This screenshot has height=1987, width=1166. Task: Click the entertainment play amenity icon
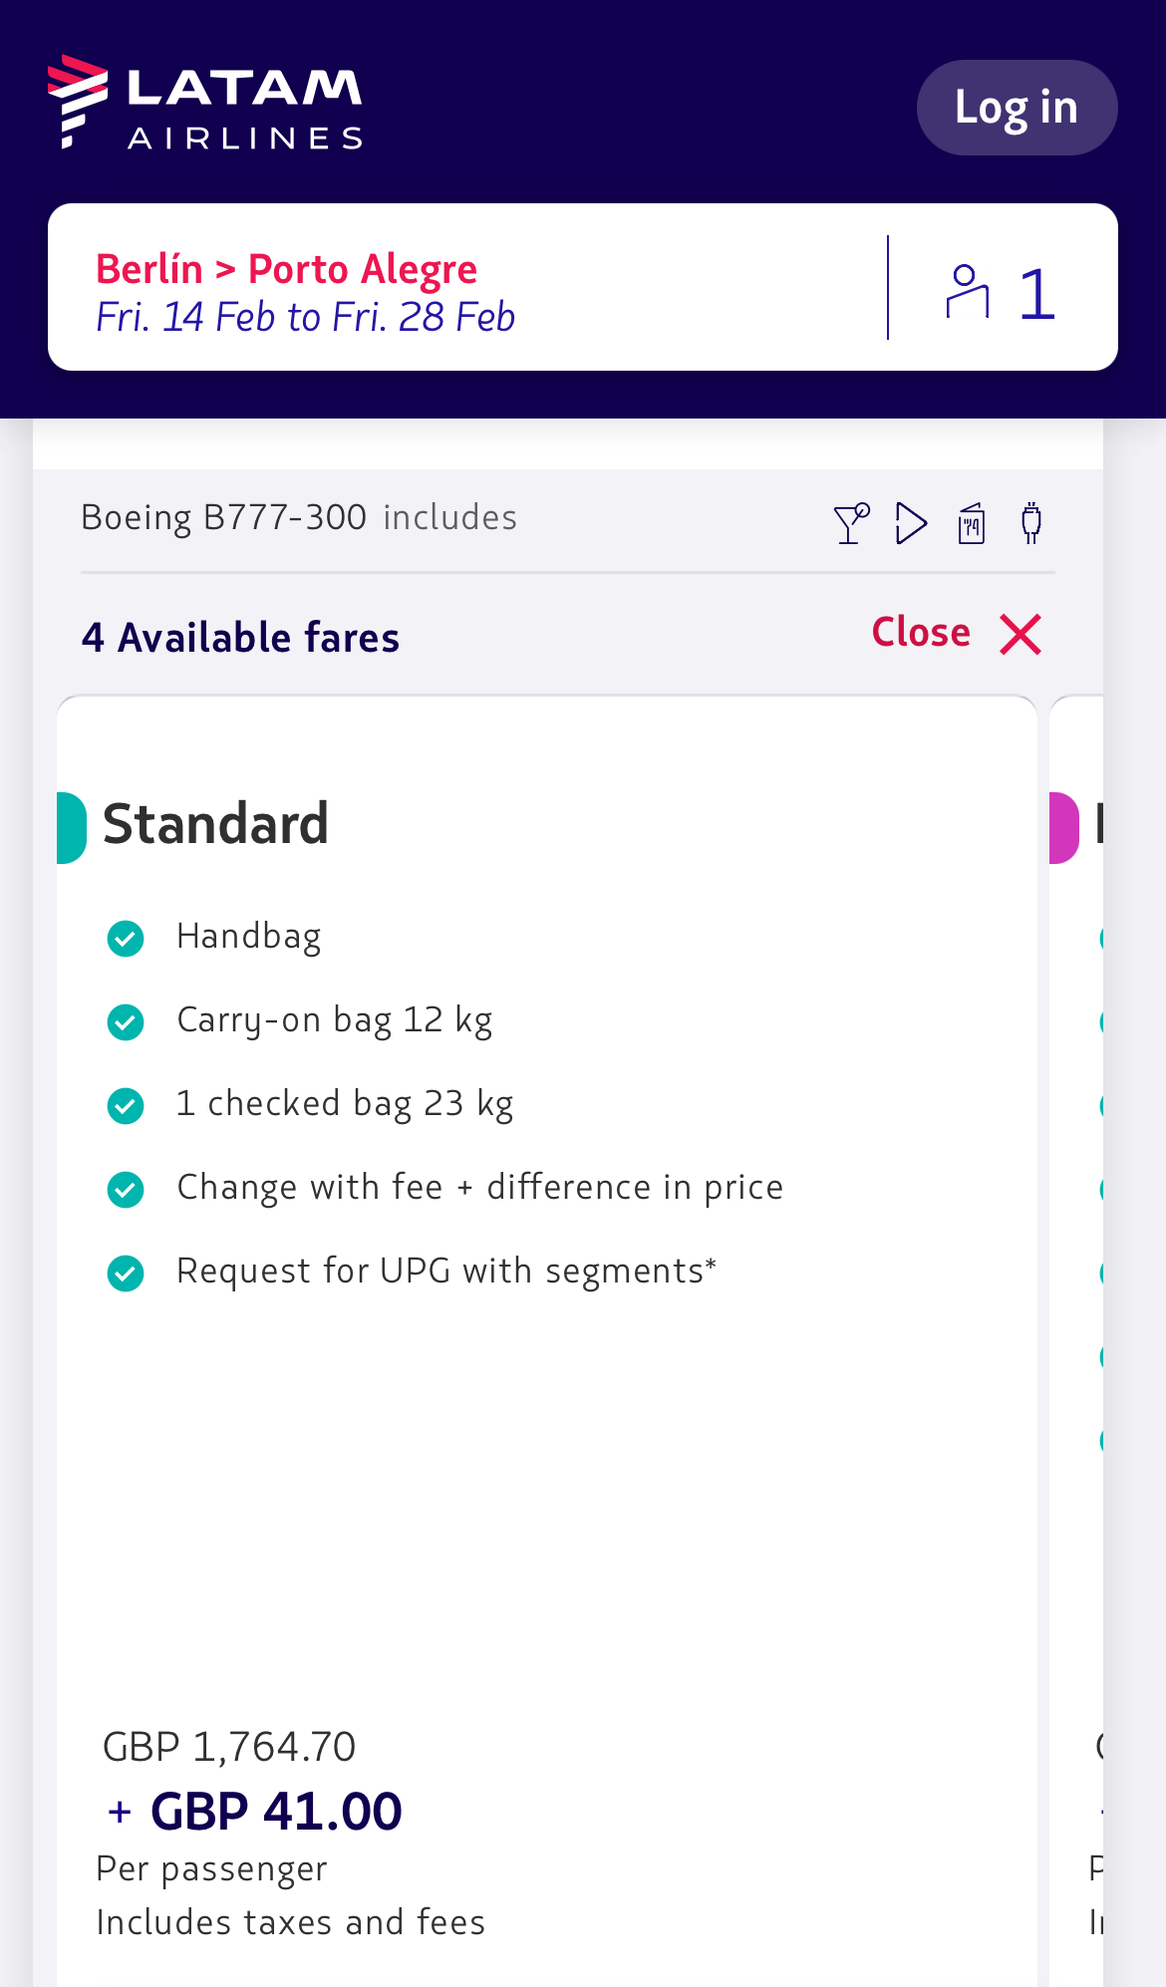(911, 523)
